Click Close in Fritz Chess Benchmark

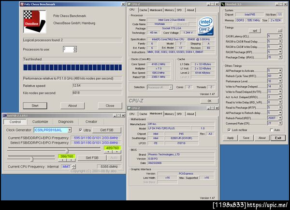(x=110, y=105)
